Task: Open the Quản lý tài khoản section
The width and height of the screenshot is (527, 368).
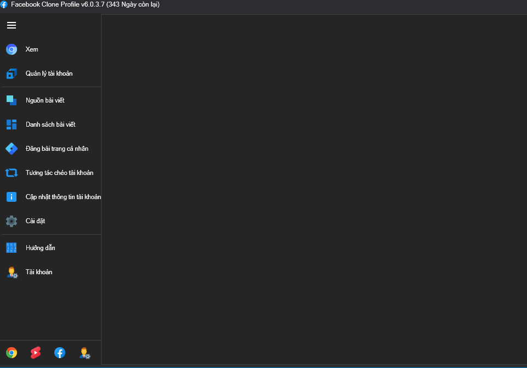Action: click(x=49, y=73)
